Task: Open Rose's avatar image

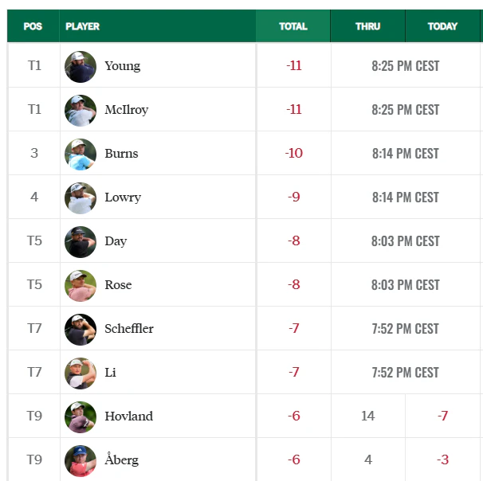Action: pos(80,285)
